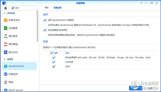Click the DHCP Server label in the sidebar

tap(16, 90)
